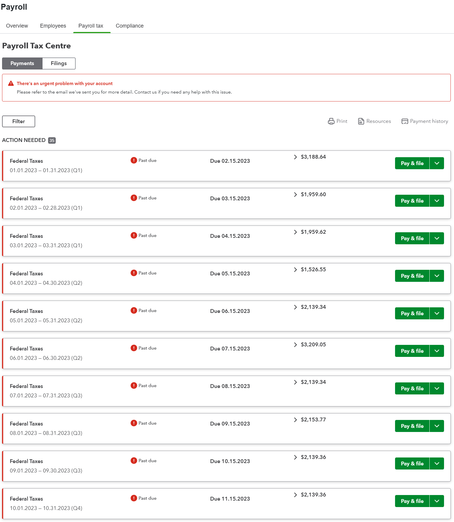Click the Action Needed 35 count badge
Image resolution: width=454 pixels, height=522 pixels.
(x=52, y=140)
